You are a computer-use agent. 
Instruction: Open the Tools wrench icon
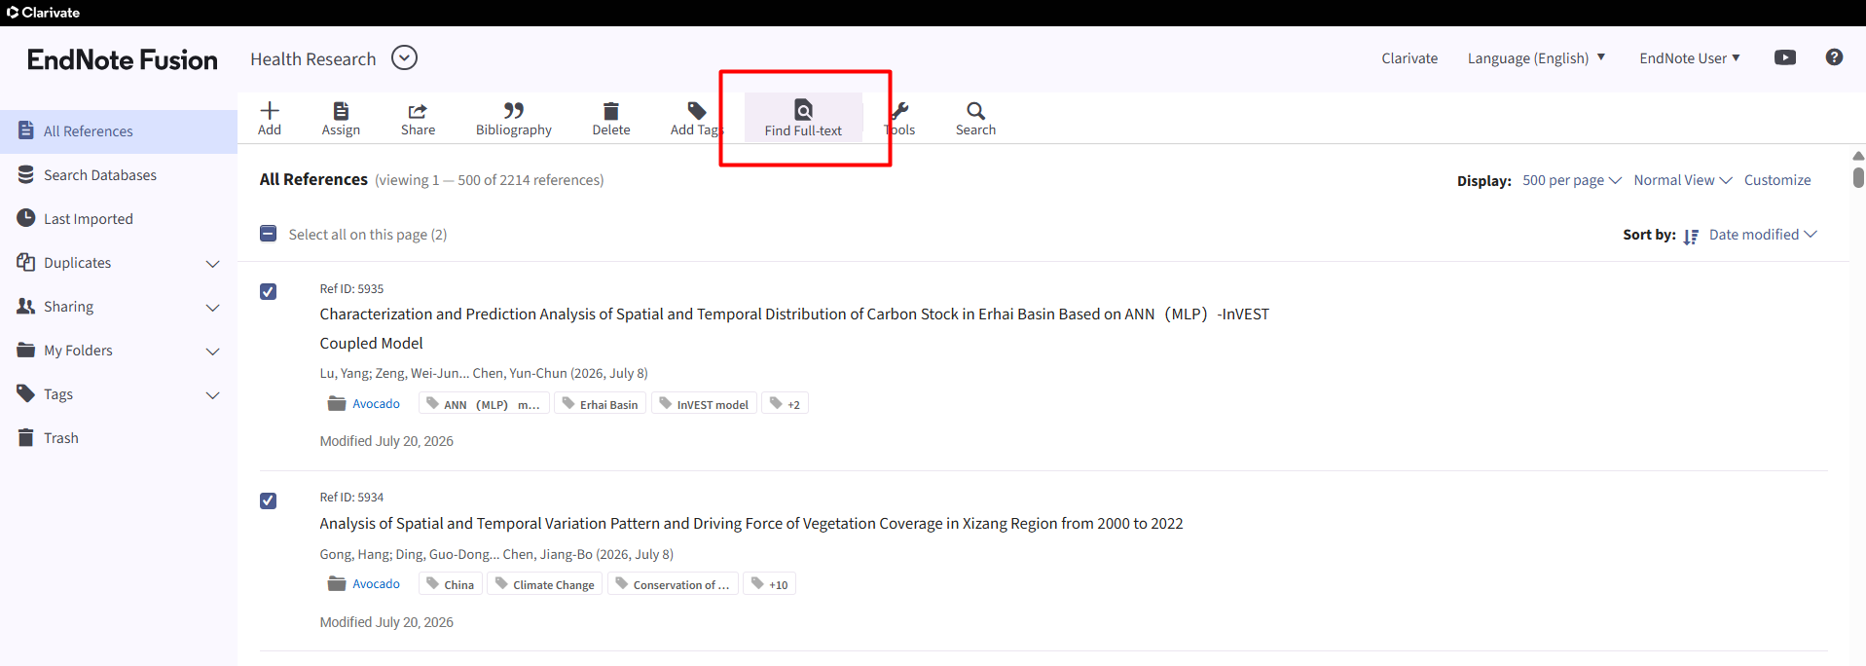click(x=900, y=110)
